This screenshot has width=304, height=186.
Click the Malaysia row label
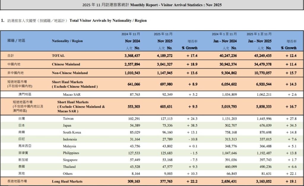tap(70, 146)
